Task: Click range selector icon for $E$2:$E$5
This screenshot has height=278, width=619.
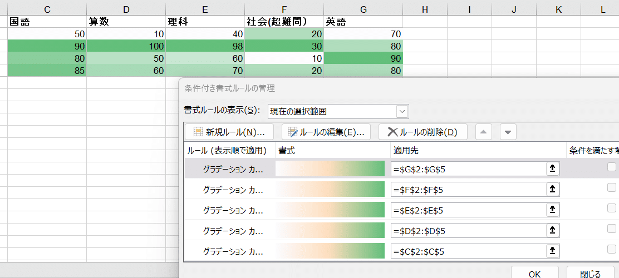Action: 553,210
